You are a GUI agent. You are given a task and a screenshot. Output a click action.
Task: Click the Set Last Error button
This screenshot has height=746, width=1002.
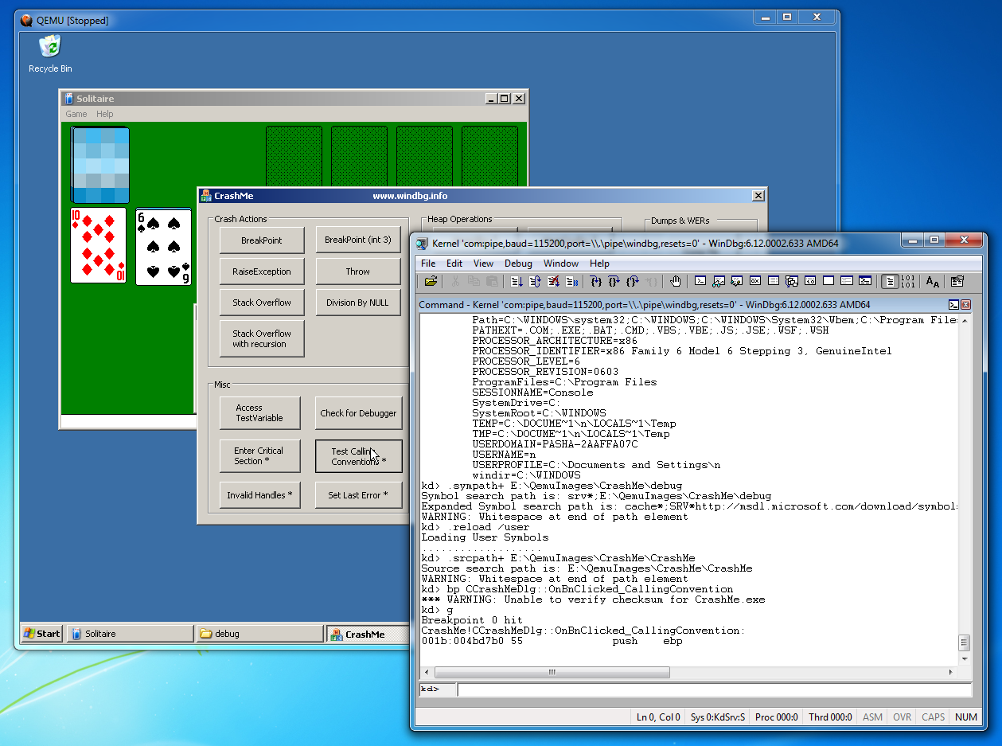pyautogui.click(x=358, y=495)
